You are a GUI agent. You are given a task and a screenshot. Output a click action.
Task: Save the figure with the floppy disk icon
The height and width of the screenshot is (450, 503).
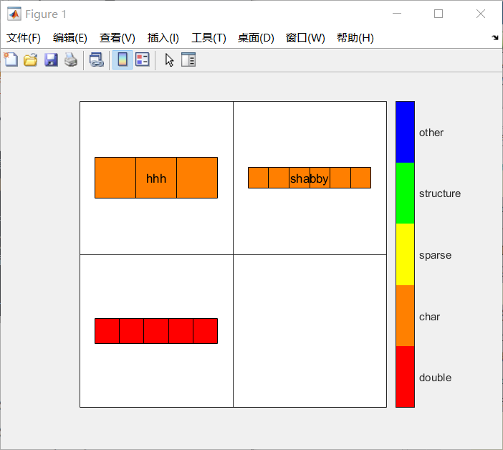51,59
